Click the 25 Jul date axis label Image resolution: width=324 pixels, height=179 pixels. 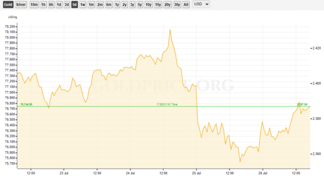[196, 173]
